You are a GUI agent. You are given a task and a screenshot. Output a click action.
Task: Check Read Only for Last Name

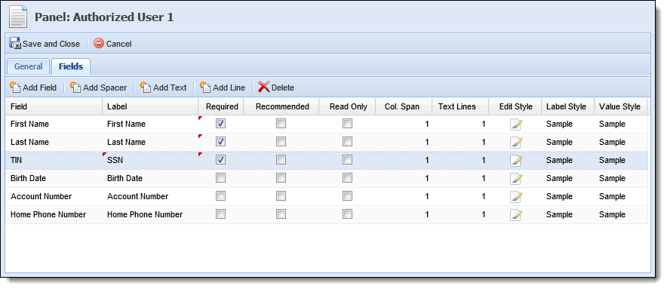point(348,141)
